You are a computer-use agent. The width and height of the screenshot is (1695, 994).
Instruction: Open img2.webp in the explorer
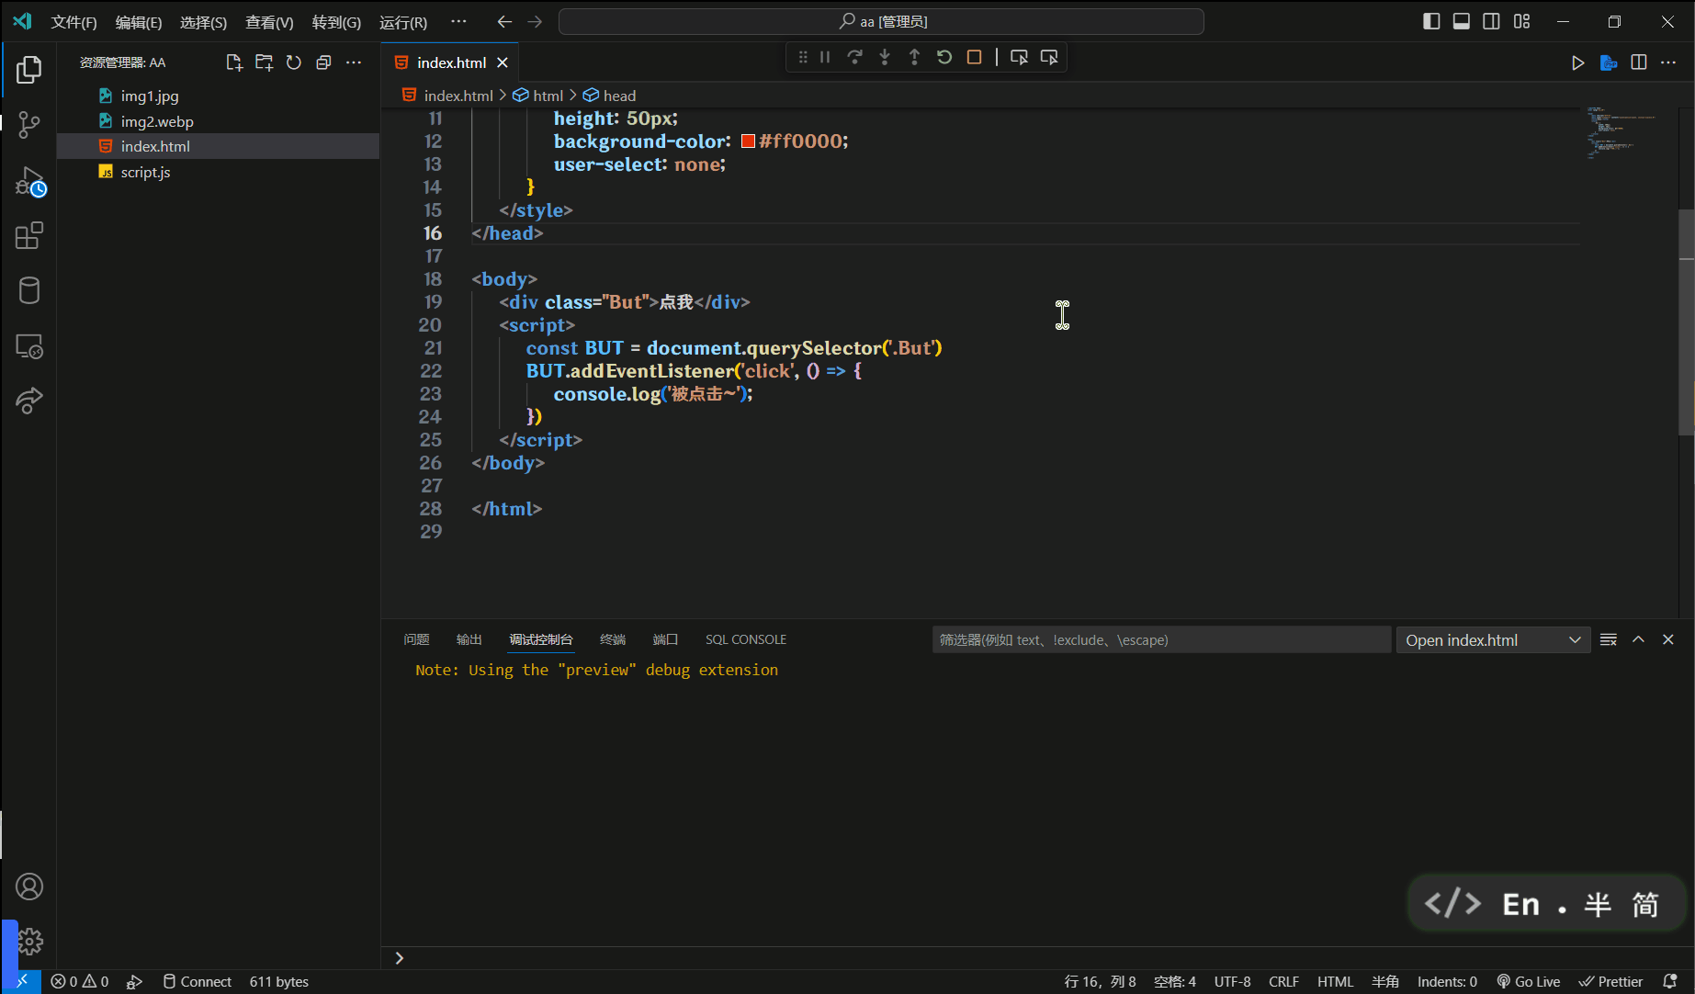point(219,121)
